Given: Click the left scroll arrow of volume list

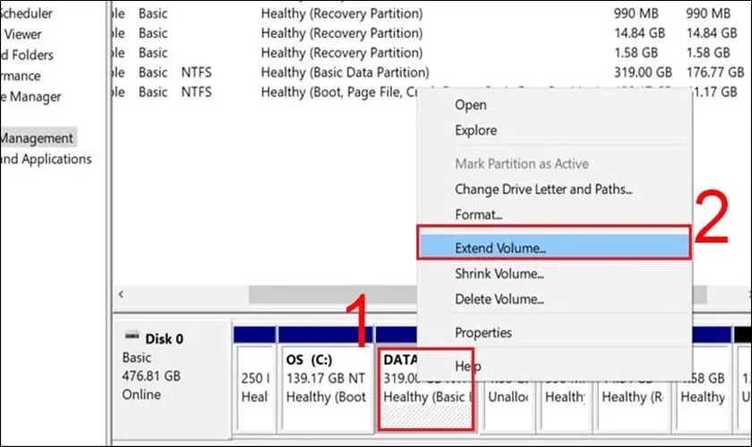Looking at the screenshot, I should coord(122,294).
